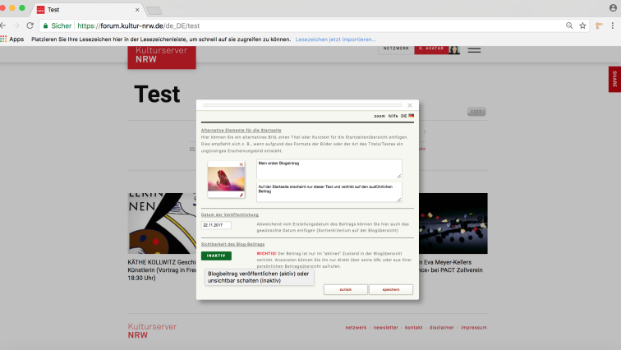Open the Netzwerk menu in header

click(x=397, y=49)
